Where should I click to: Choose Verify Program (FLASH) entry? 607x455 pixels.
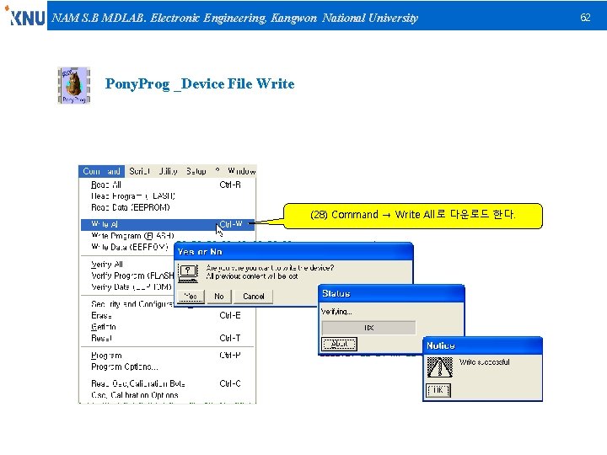point(128,276)
